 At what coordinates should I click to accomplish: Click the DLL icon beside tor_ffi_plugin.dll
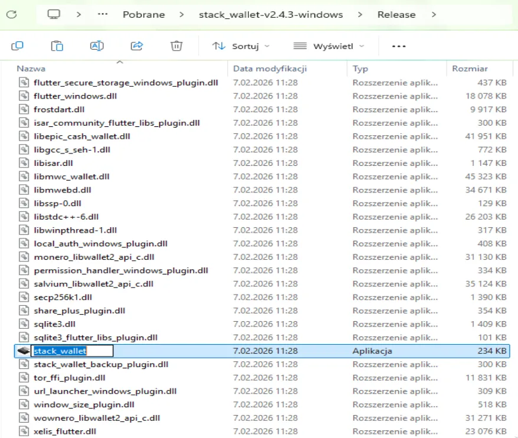[x=24, y=378]
